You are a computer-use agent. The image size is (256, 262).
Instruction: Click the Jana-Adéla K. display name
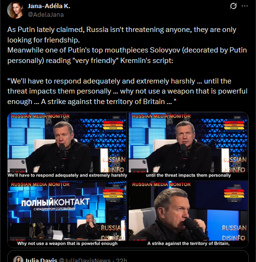tap(49, 6)
